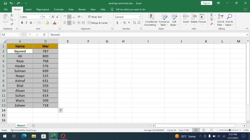Select the Sheet1 tab
This screenshot has height=140, width=250.
pos(21,125)
